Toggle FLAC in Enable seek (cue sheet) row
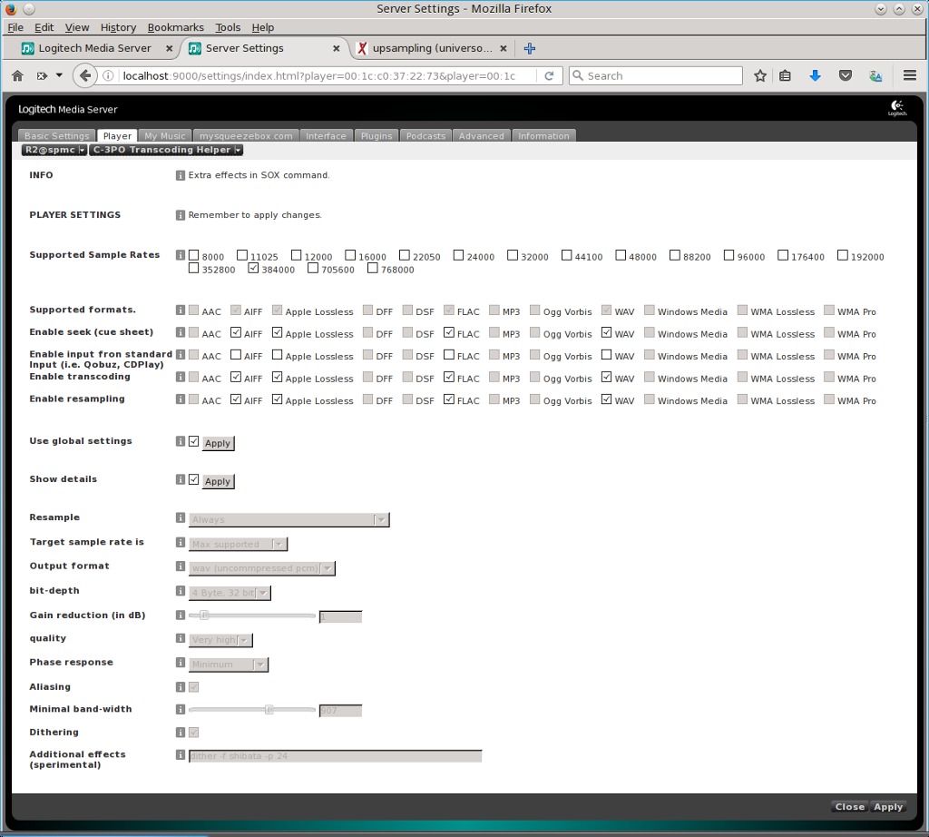This screenshot has height=837, width=929. (x=449, y=332)
